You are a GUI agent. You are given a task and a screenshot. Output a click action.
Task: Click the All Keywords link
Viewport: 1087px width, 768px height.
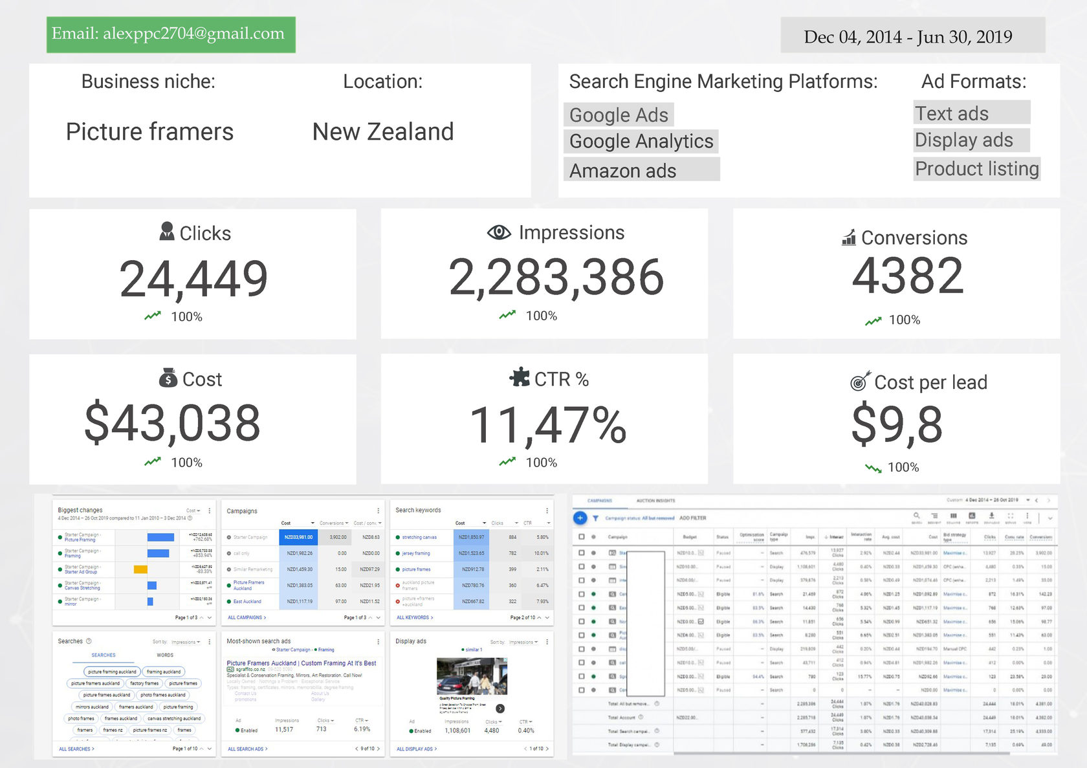coord(415,617)
